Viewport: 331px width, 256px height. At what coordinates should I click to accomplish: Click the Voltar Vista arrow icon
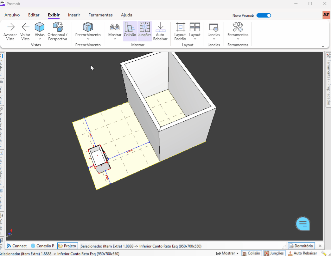pos(25,27)
